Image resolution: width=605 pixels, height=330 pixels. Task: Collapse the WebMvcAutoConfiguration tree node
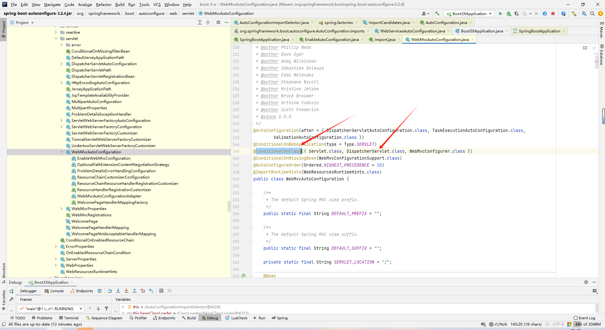click(62, 152)
